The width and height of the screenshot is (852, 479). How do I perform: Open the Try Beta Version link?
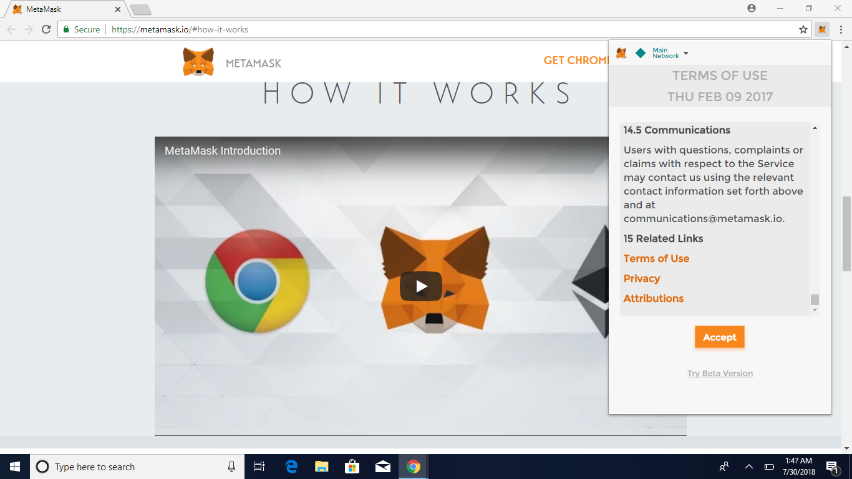coord(719,373)
